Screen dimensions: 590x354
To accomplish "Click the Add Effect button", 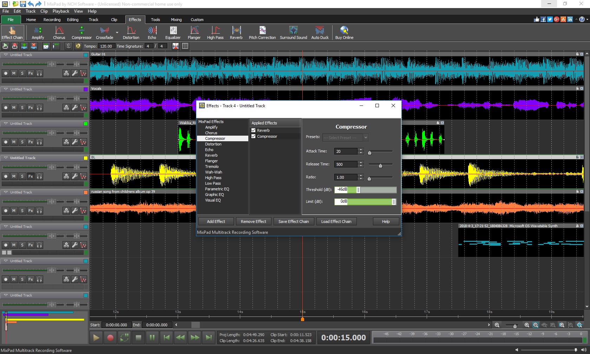I will (x=215, y=222).
